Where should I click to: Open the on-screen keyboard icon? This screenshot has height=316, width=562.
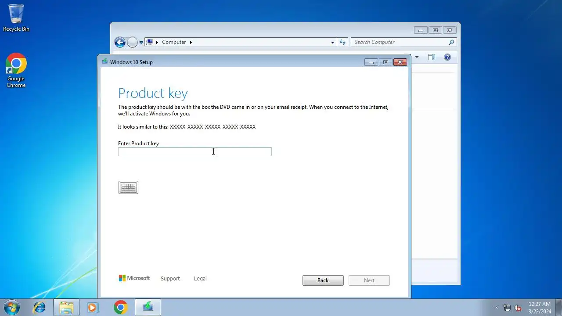(128, 187)
